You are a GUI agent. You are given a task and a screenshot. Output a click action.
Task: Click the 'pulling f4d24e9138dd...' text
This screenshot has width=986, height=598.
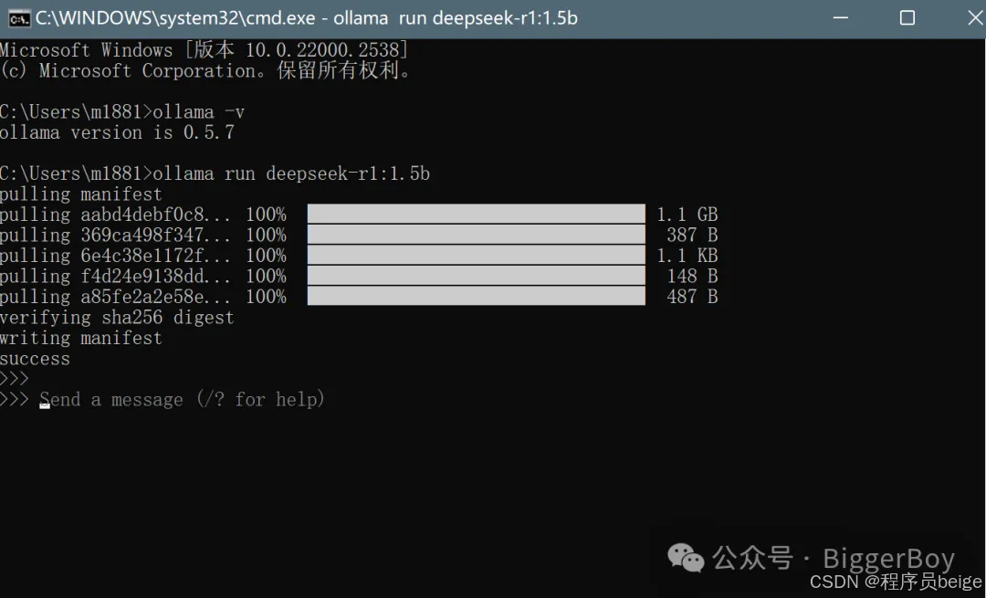115,276
